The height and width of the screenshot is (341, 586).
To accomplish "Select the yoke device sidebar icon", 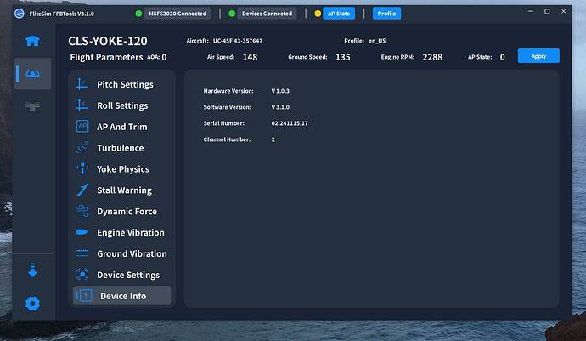I will [x=32, y=74].
